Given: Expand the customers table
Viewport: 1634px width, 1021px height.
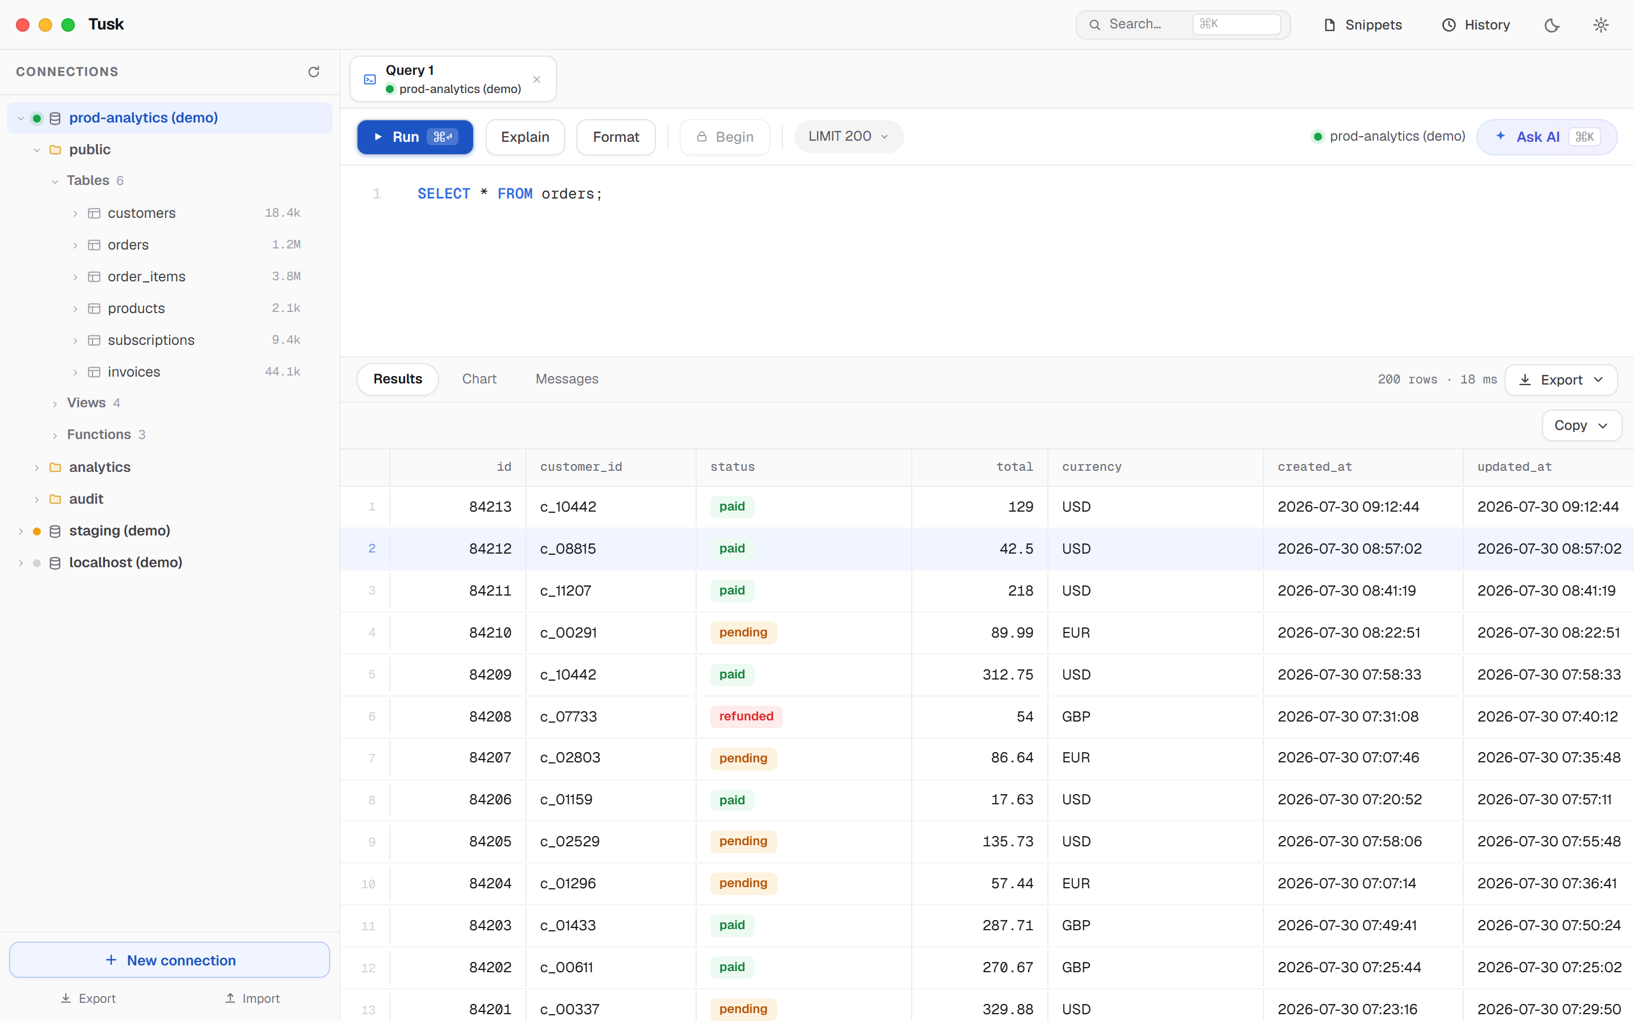Looking at the screenshot, I should tap(75, 213).
